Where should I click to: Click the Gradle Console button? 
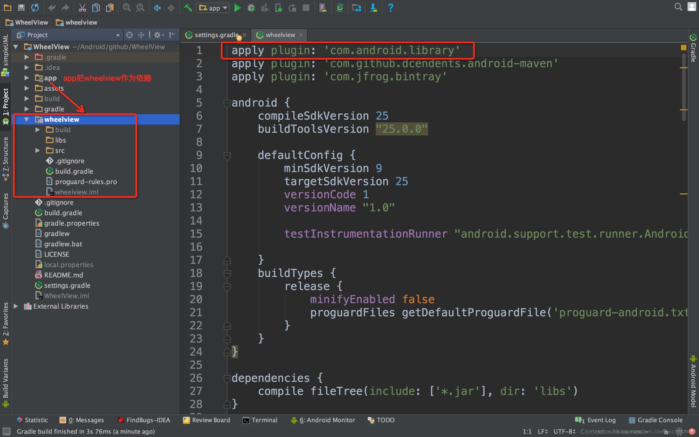[x=655, y=420]
